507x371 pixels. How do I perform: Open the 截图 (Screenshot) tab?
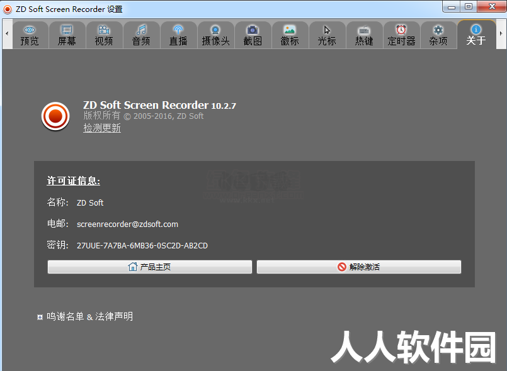click(x=253, y=35)
